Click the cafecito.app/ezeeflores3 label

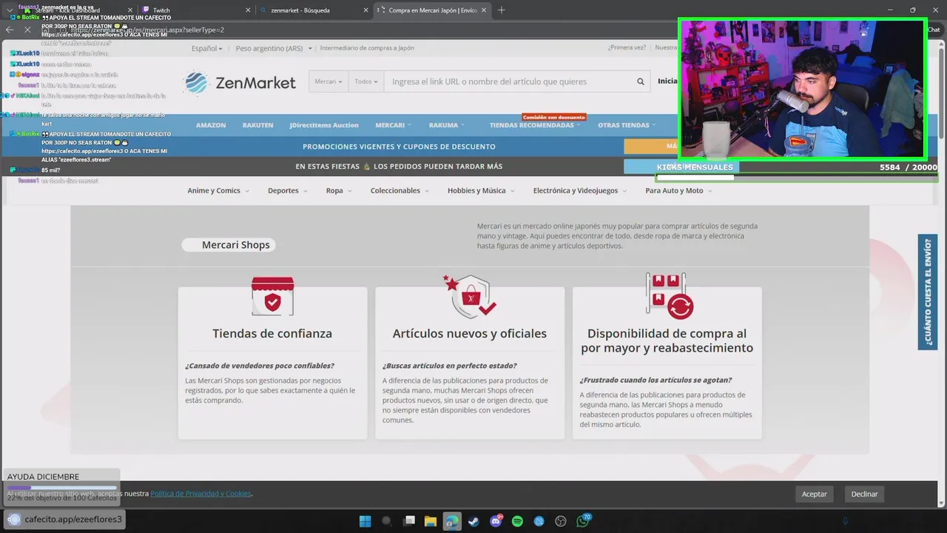pos(64,519)
